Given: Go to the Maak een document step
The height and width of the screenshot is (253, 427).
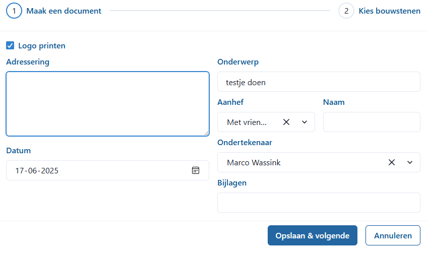Looking at the screenshot, I should 64,11.
